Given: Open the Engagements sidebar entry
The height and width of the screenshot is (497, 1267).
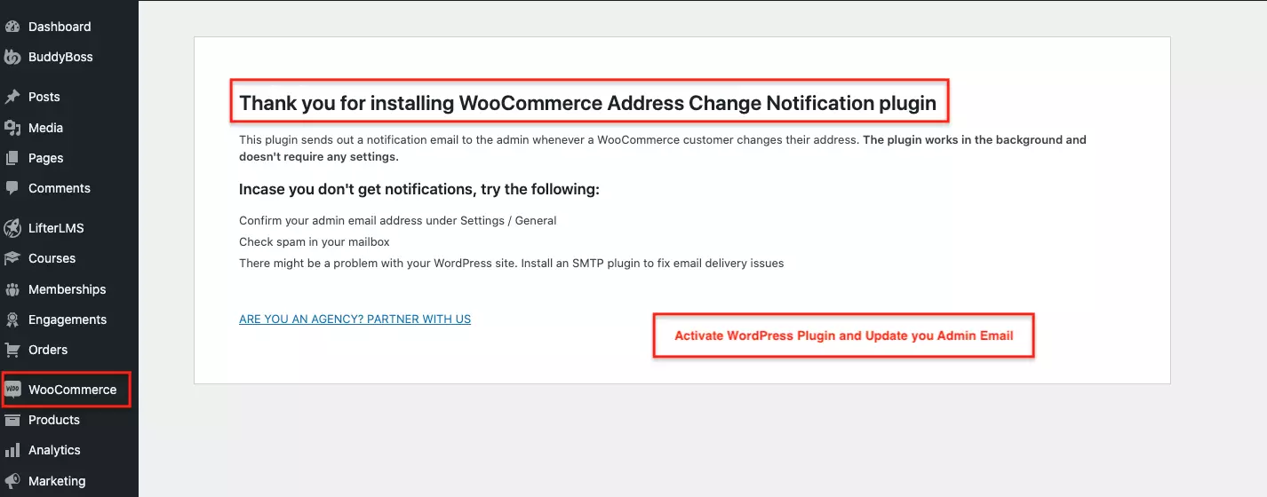Looking at the screenshot, I should (67, 319).
